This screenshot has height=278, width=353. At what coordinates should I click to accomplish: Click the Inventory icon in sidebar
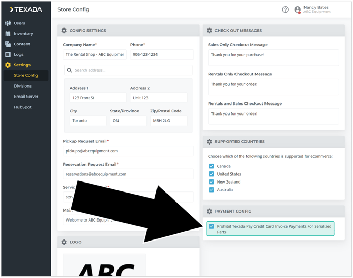[x=8, y=34]
